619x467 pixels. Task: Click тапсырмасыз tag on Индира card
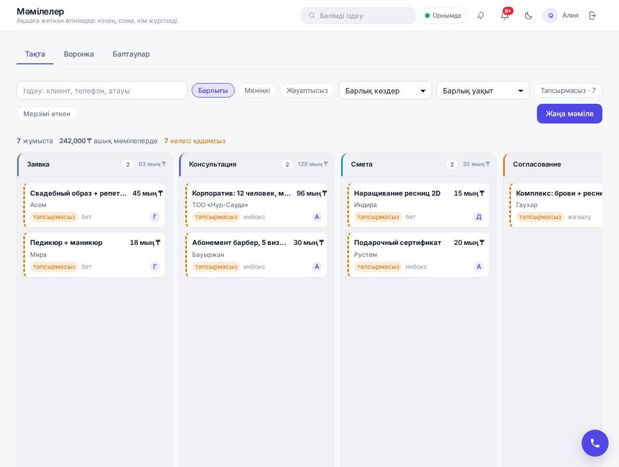378,216
